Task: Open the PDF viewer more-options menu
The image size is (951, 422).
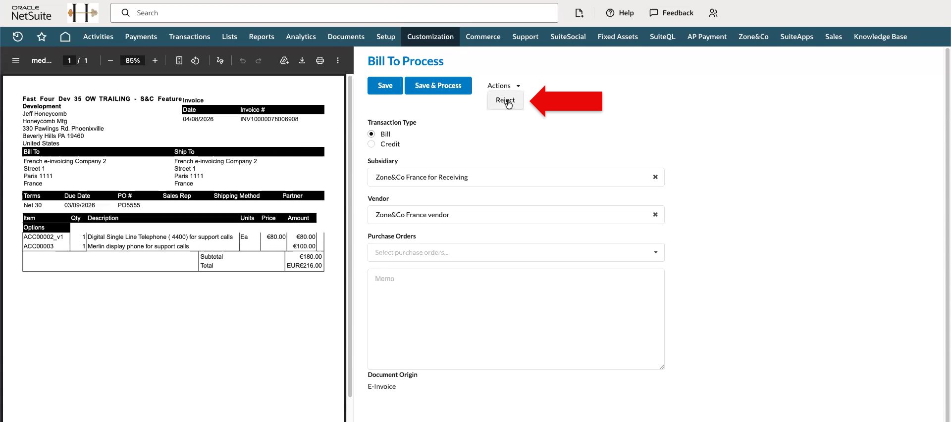Action: click(x=338, y=60)
